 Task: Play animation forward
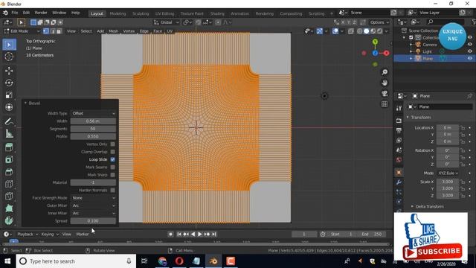coord(200,234)
